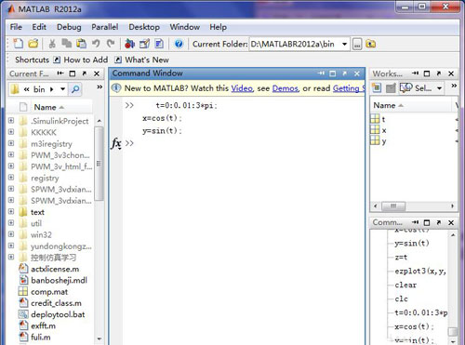This screenshot has width=465, height=345.
Task: Maximize the Command Window panel
Action: pyautogui.click(x=333, y=73)
